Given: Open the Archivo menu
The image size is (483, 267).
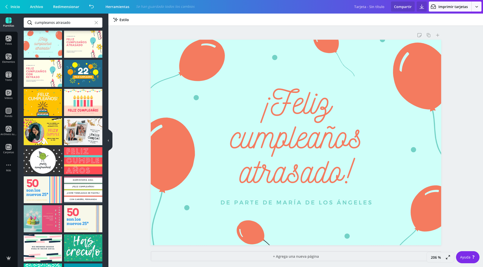Looking at the screenshot, I should click(x=37, y=7).
